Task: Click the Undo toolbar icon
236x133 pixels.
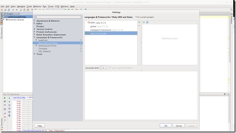Action: click(x=13, y=10)
